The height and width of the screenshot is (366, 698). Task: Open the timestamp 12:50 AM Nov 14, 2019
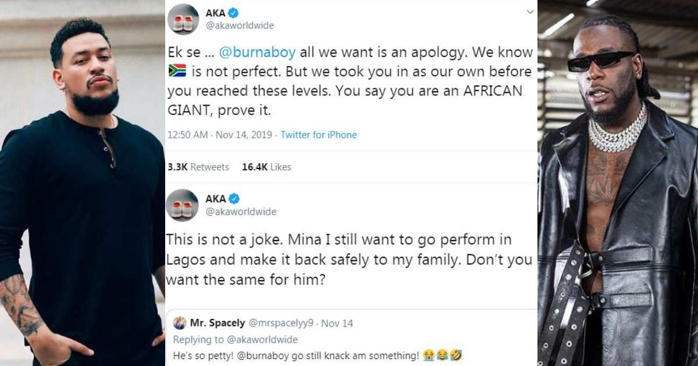point(220,135)
